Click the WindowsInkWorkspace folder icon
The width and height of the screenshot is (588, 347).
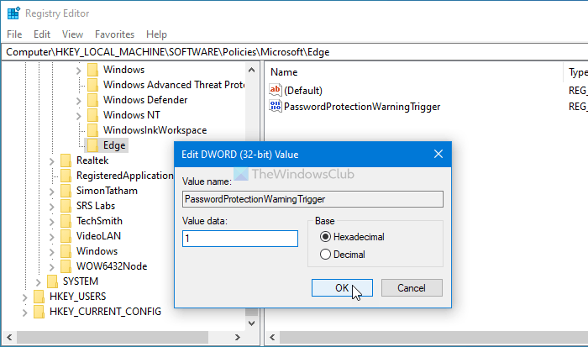[x=92, y=130]
